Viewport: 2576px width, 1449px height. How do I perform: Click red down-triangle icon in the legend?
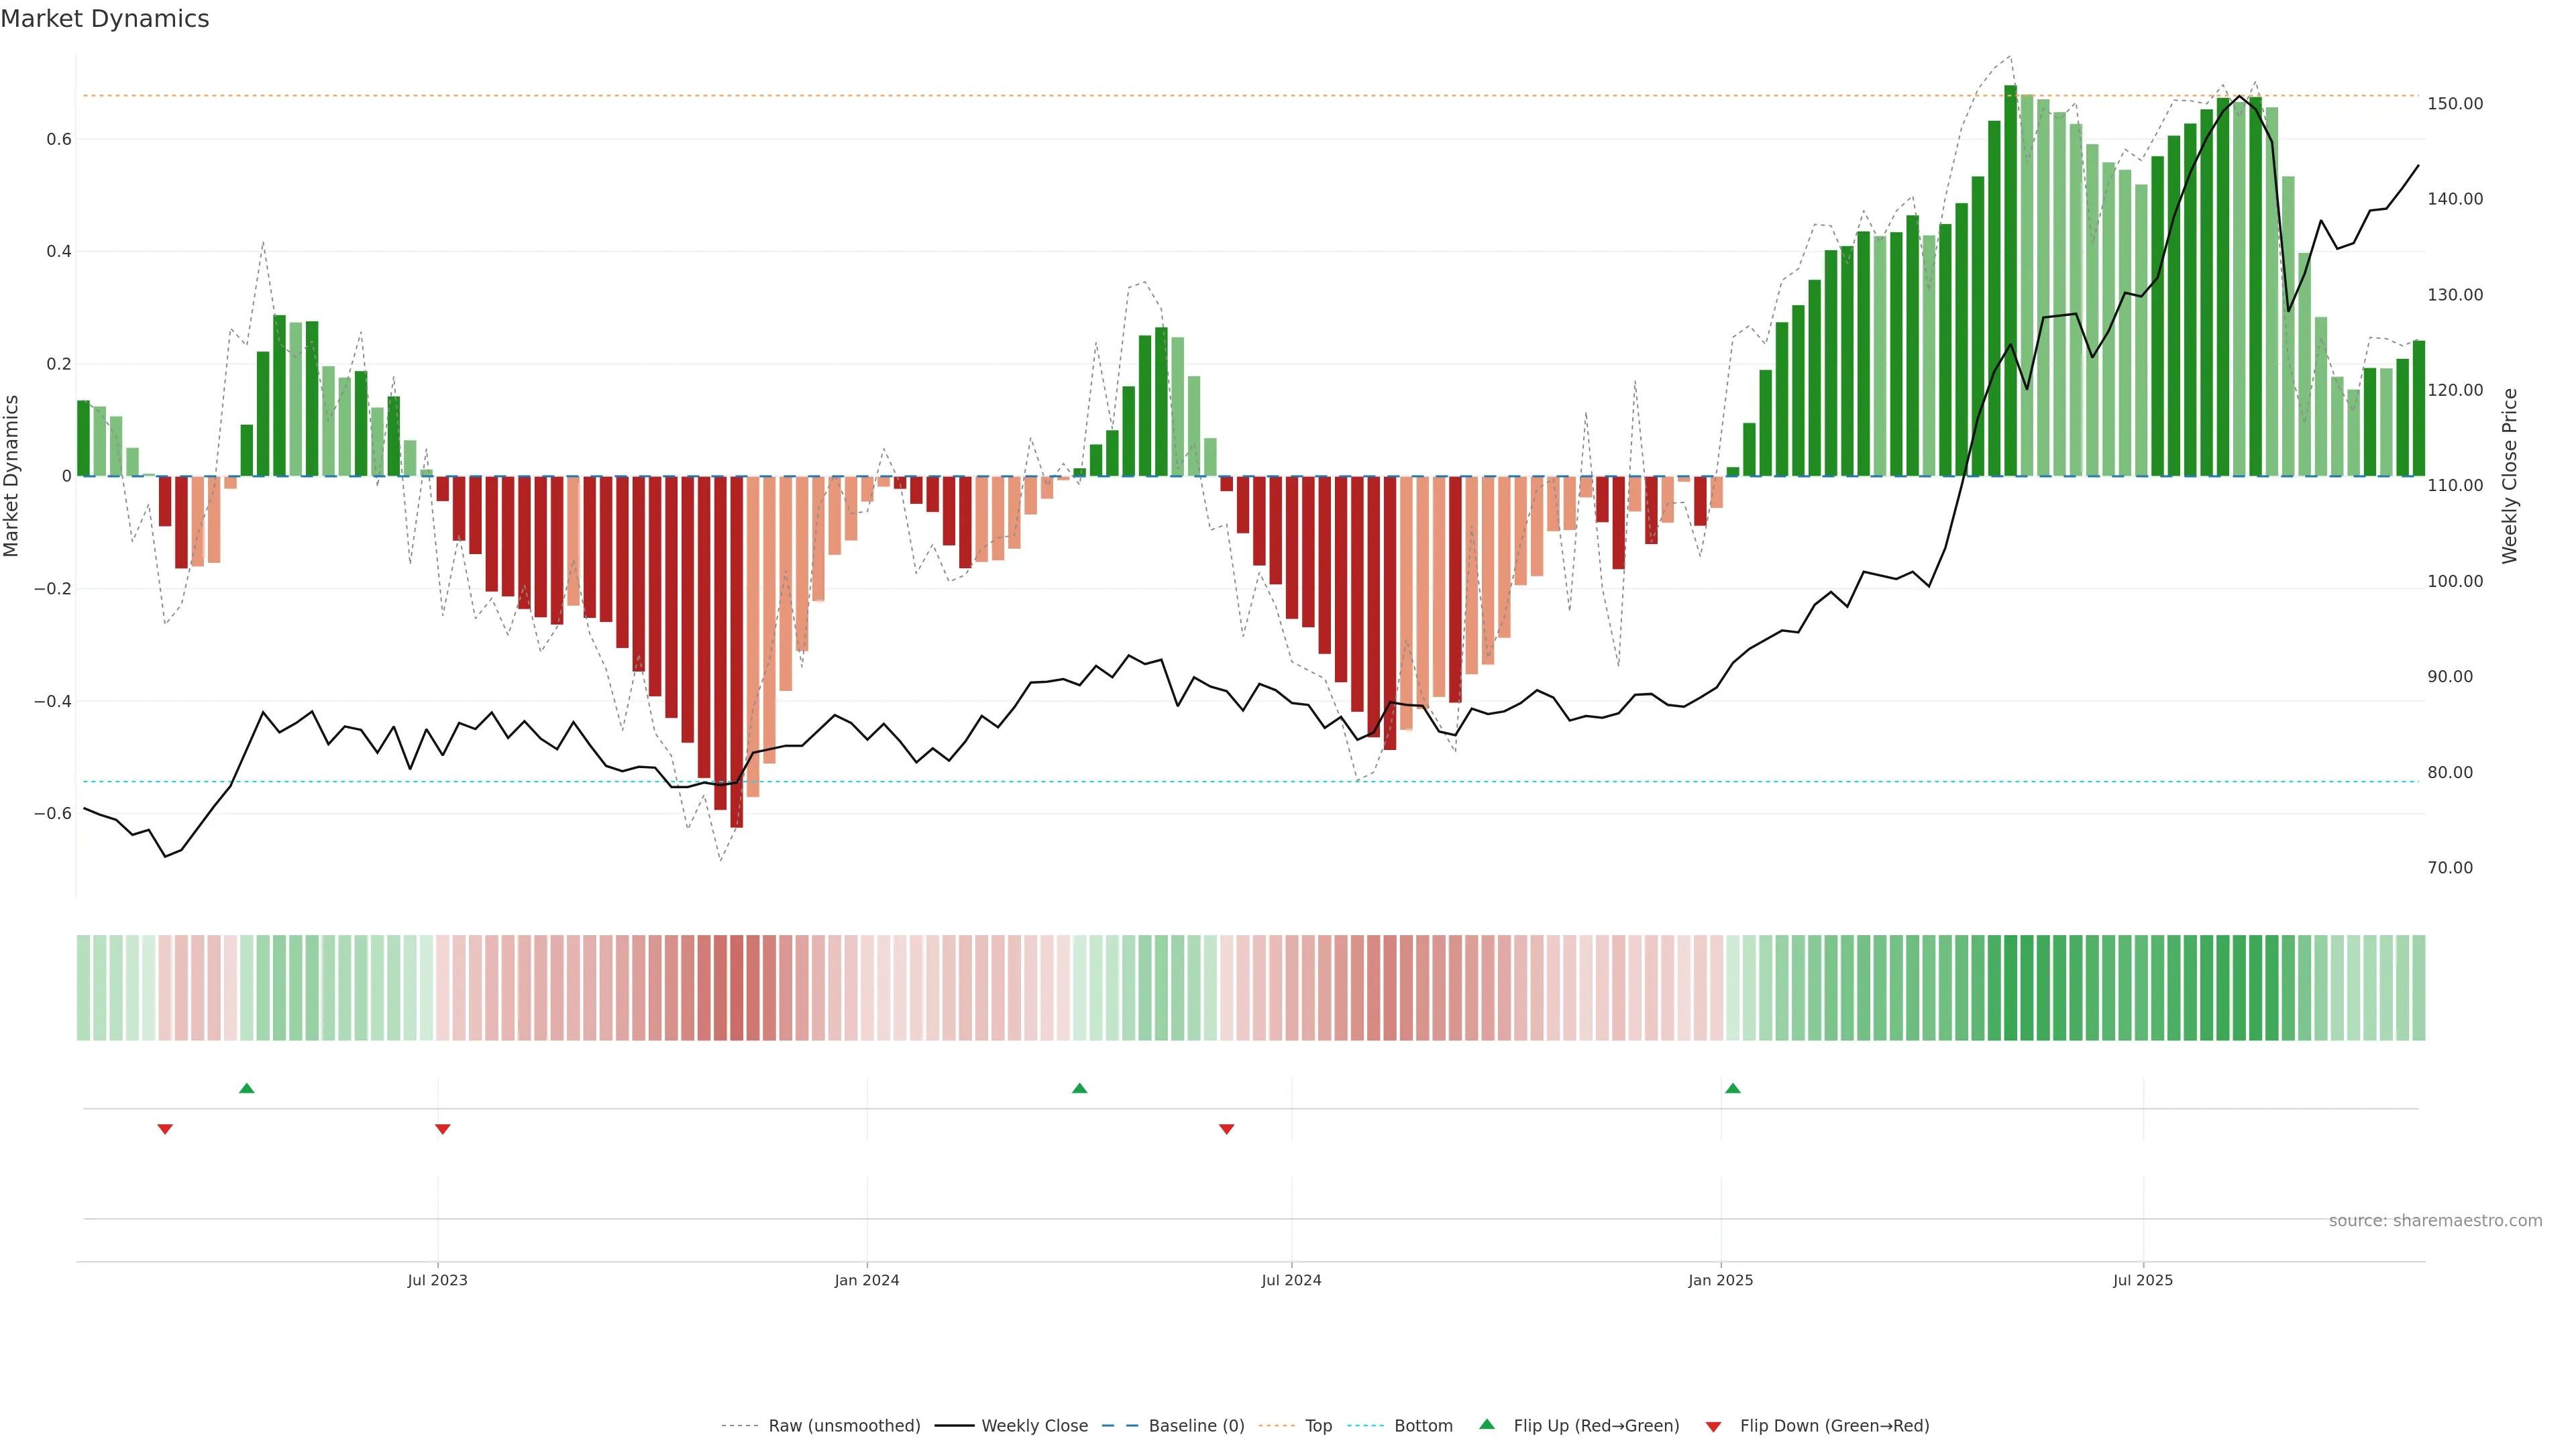1713,1427
